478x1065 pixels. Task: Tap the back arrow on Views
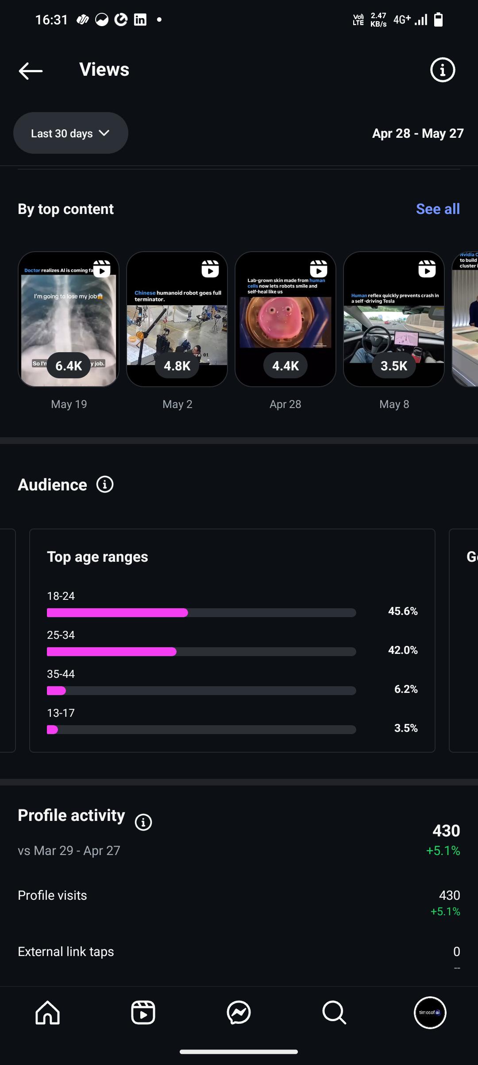[x=31, y=70]
